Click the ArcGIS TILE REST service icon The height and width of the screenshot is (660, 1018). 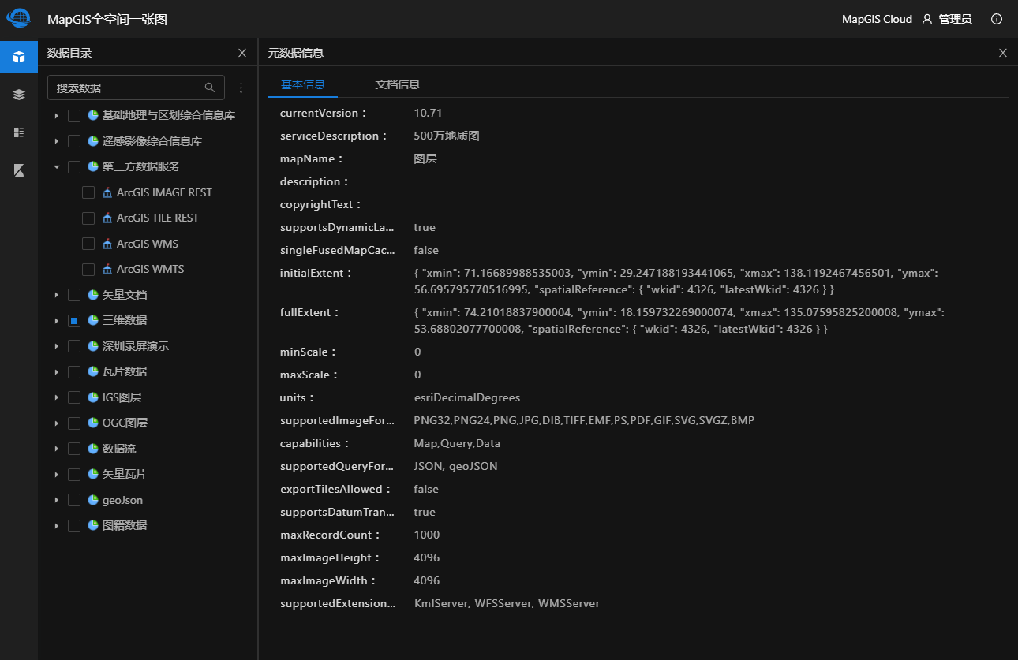coord(107,218)
